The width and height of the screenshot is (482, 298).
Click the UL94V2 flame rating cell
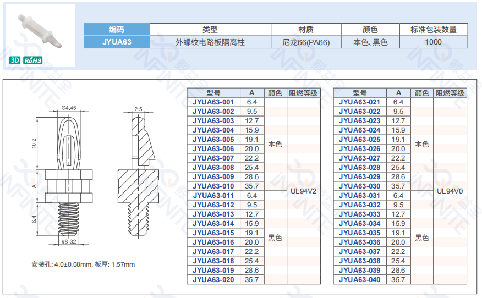(x=303, y=191)
